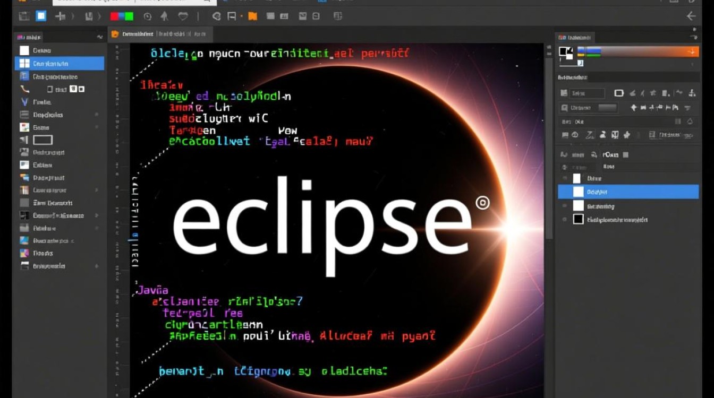Click the blue square icon in top toolbar

click(x=41, y=16)
